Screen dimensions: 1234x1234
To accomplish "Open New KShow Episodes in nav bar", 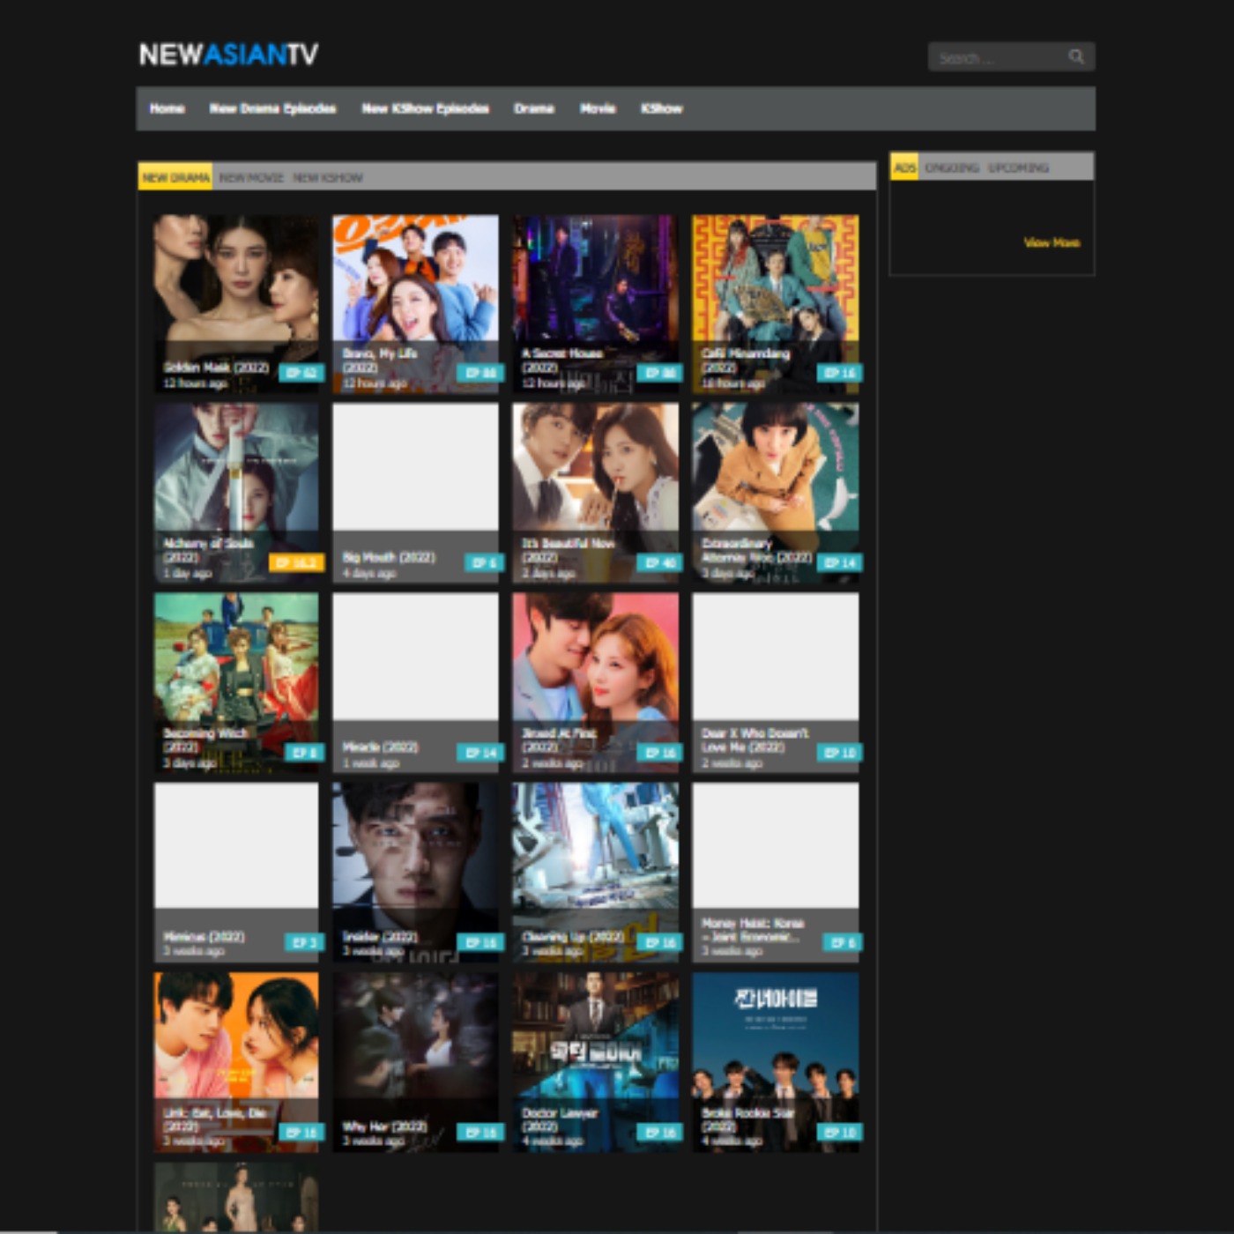I will tap(425, 108).
